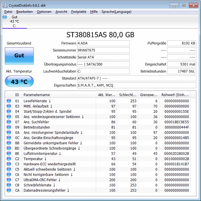The image size is (201, 201).
Task: Open the Hilfe menu
Action: pyautogui.click(x=94, y=12)
